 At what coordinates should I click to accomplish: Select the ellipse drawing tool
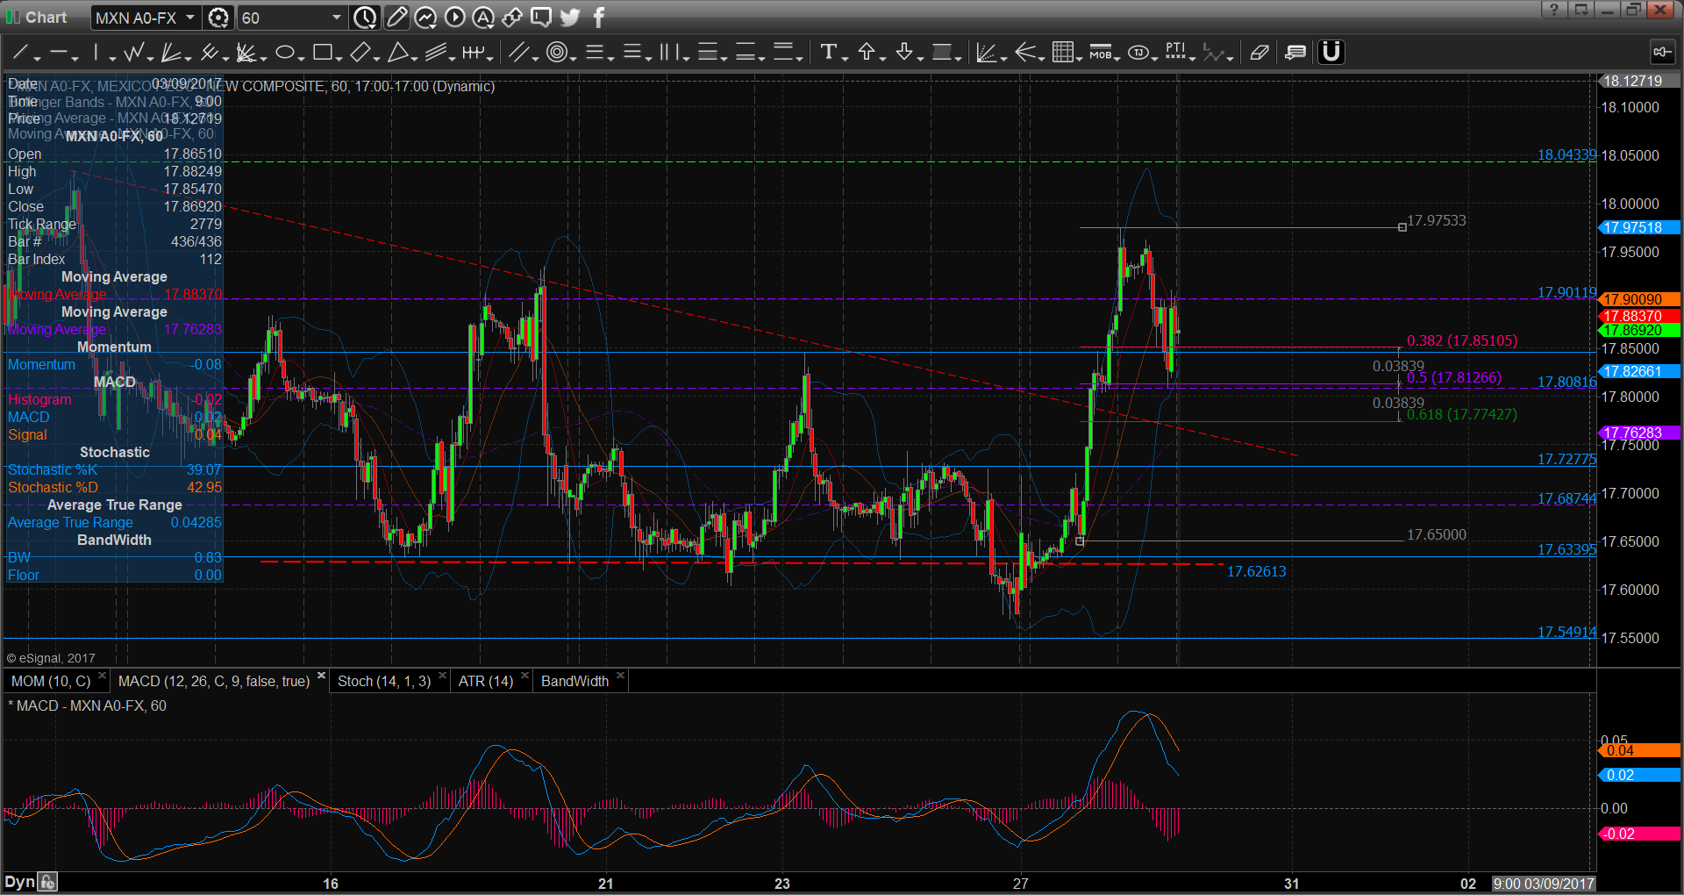coord(284,53)
